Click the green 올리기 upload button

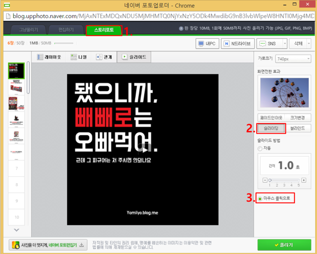284,245
